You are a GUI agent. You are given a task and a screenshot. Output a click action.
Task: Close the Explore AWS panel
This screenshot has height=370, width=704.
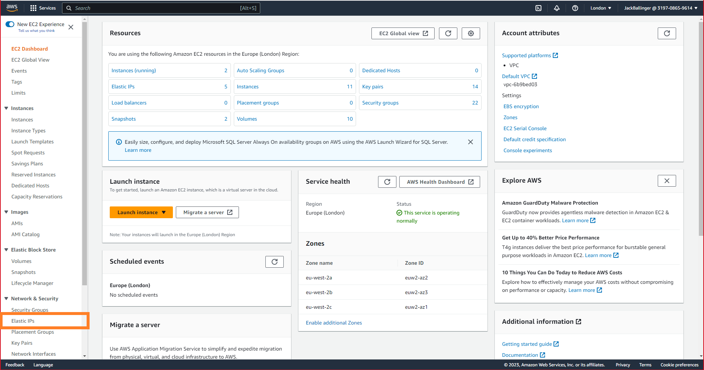[x=667, y=181]
